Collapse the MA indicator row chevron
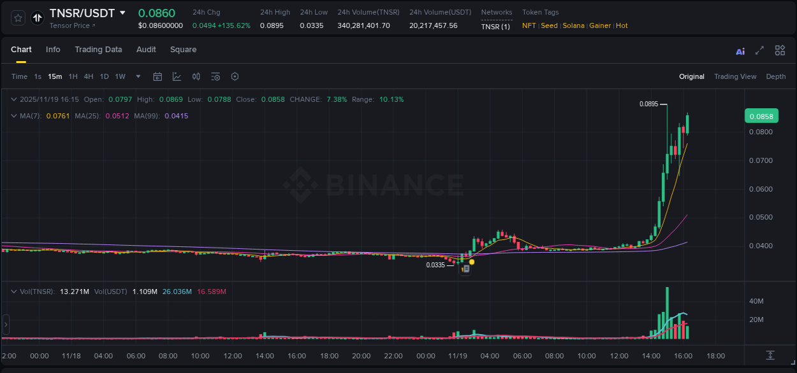The image size is (797, 373). [x=13, y=116]
